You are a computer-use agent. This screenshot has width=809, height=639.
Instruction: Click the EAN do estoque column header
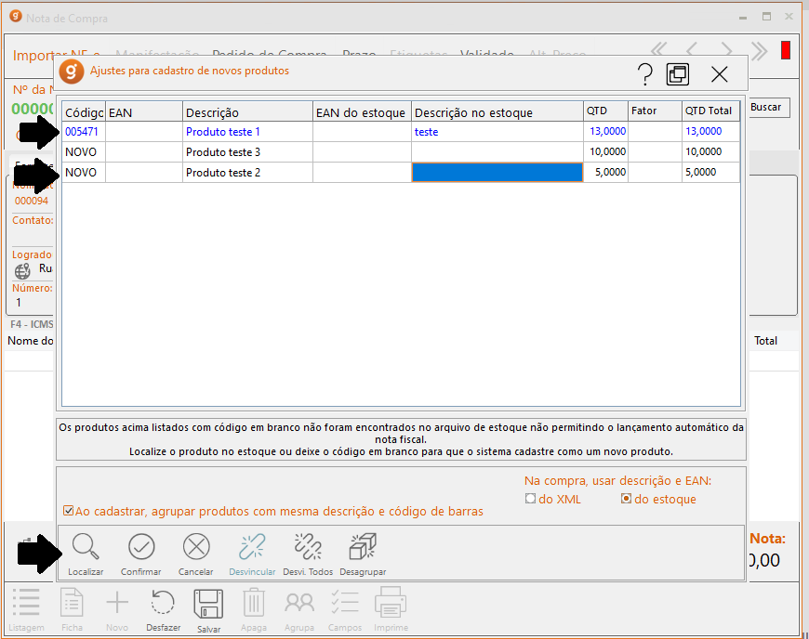(x=362, y=111)
